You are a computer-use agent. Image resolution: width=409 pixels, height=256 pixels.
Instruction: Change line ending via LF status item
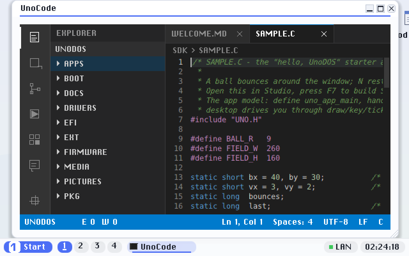coord(363,222)
